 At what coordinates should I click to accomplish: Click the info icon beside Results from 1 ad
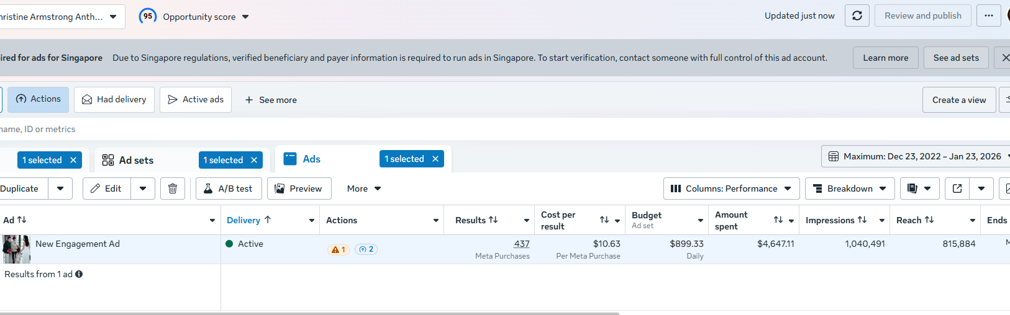point(79,274)
